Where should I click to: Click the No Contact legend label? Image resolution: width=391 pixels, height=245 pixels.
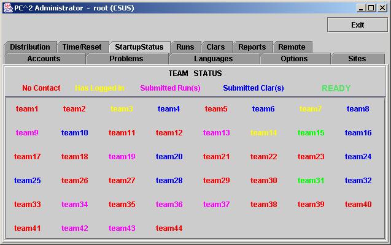41,88
